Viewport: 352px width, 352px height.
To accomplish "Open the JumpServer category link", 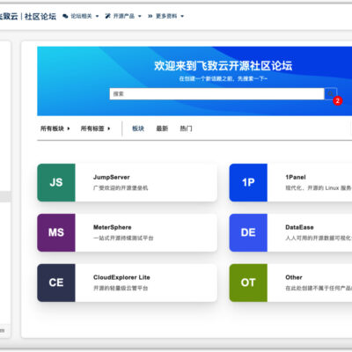I will click(x=112, y=177).
